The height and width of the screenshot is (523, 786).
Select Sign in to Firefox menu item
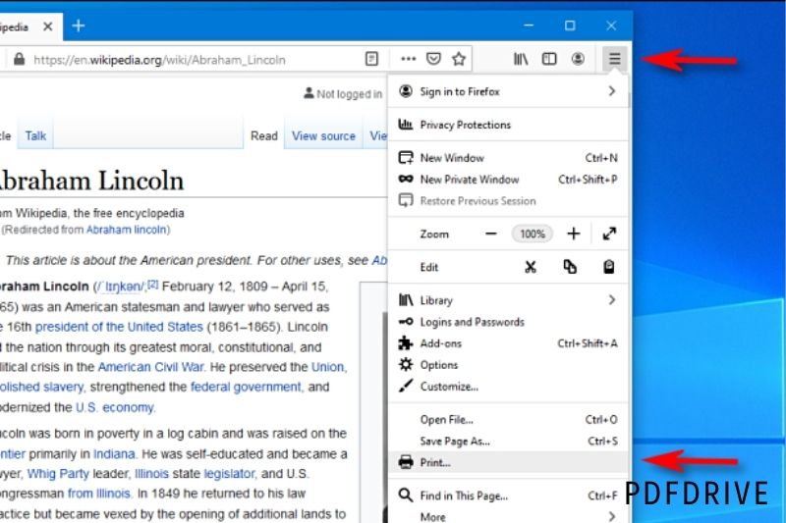tap(508, 91)
